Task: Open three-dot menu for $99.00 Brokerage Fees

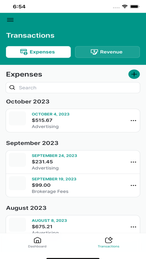Action: point(133,185)
